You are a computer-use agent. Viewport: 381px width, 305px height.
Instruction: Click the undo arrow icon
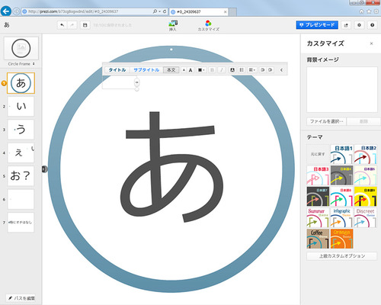click(x=62, y=25)
